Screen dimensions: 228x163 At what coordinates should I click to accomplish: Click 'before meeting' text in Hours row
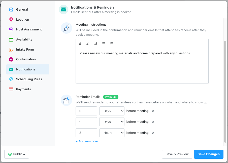click(x=137, y=133)
